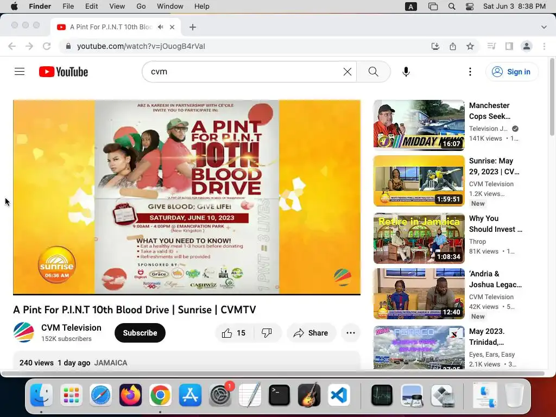This screenshot has width=556, height=417.
Task: Open Sunrise May 29, 2023 thumbnail
Action: coord(419,181)
